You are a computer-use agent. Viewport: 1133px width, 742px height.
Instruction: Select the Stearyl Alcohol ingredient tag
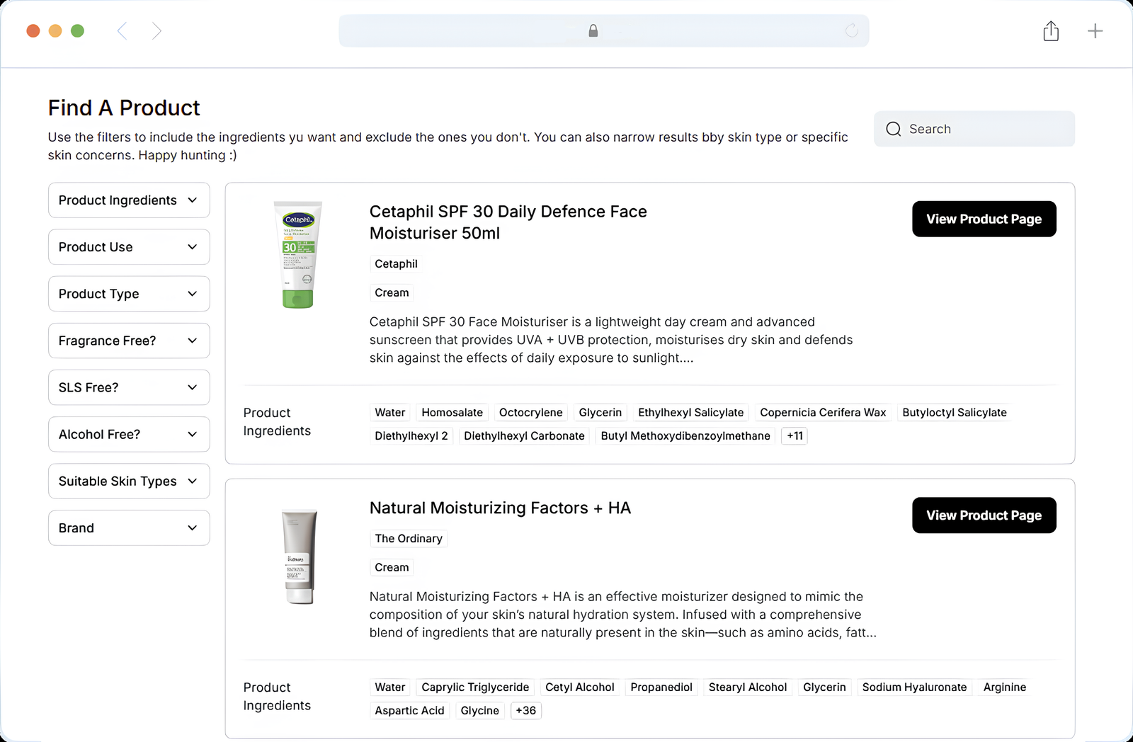click(x=748, y=687)
